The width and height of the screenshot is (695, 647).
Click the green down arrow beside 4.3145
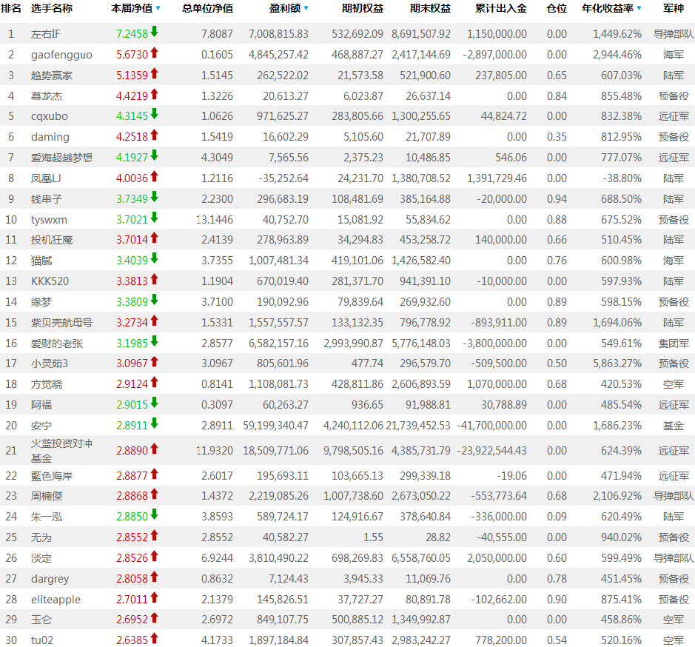[154, 114]
